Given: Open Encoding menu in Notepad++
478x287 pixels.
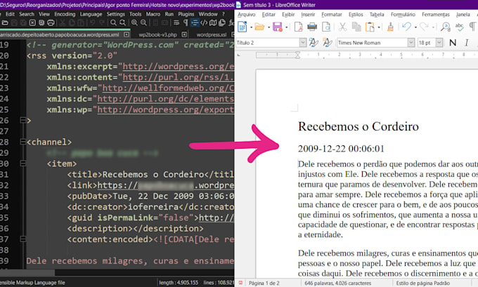Looking at the screenshot, I should point(65,14).
